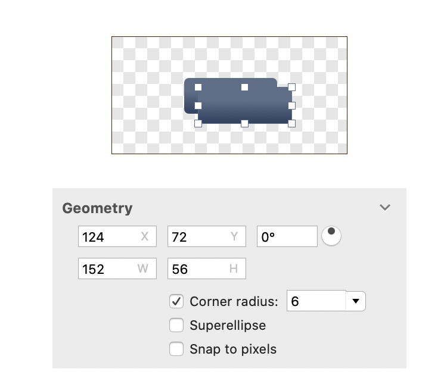Click the middle-right selection handle
The image size is (447, 381).
coord(292,106)
